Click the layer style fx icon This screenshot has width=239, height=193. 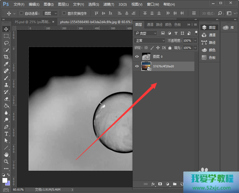(x=153, y=184)
